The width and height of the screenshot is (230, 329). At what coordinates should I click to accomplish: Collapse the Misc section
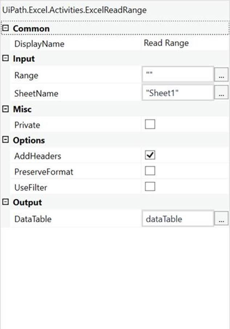point(5,109)
